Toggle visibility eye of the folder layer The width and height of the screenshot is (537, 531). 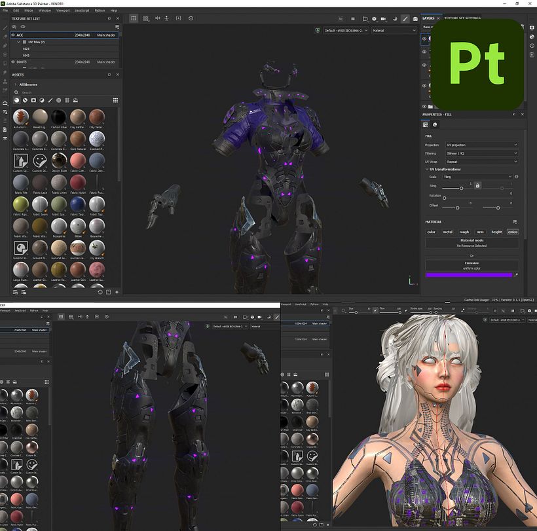pyautogui.click(x=424, y=107)
